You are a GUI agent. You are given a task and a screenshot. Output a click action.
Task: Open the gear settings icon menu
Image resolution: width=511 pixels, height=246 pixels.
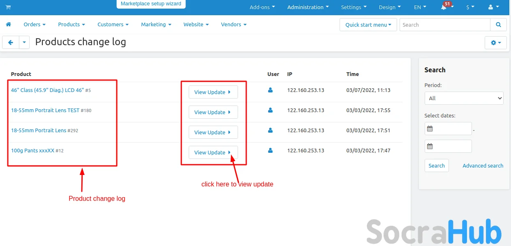coord(496,42)
